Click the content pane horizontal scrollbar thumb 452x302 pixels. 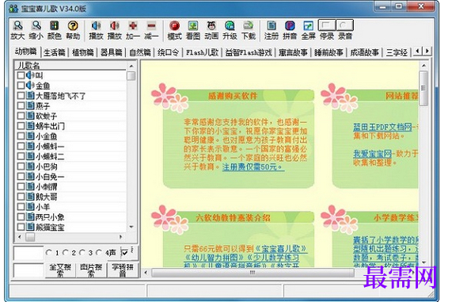(253, 272)
